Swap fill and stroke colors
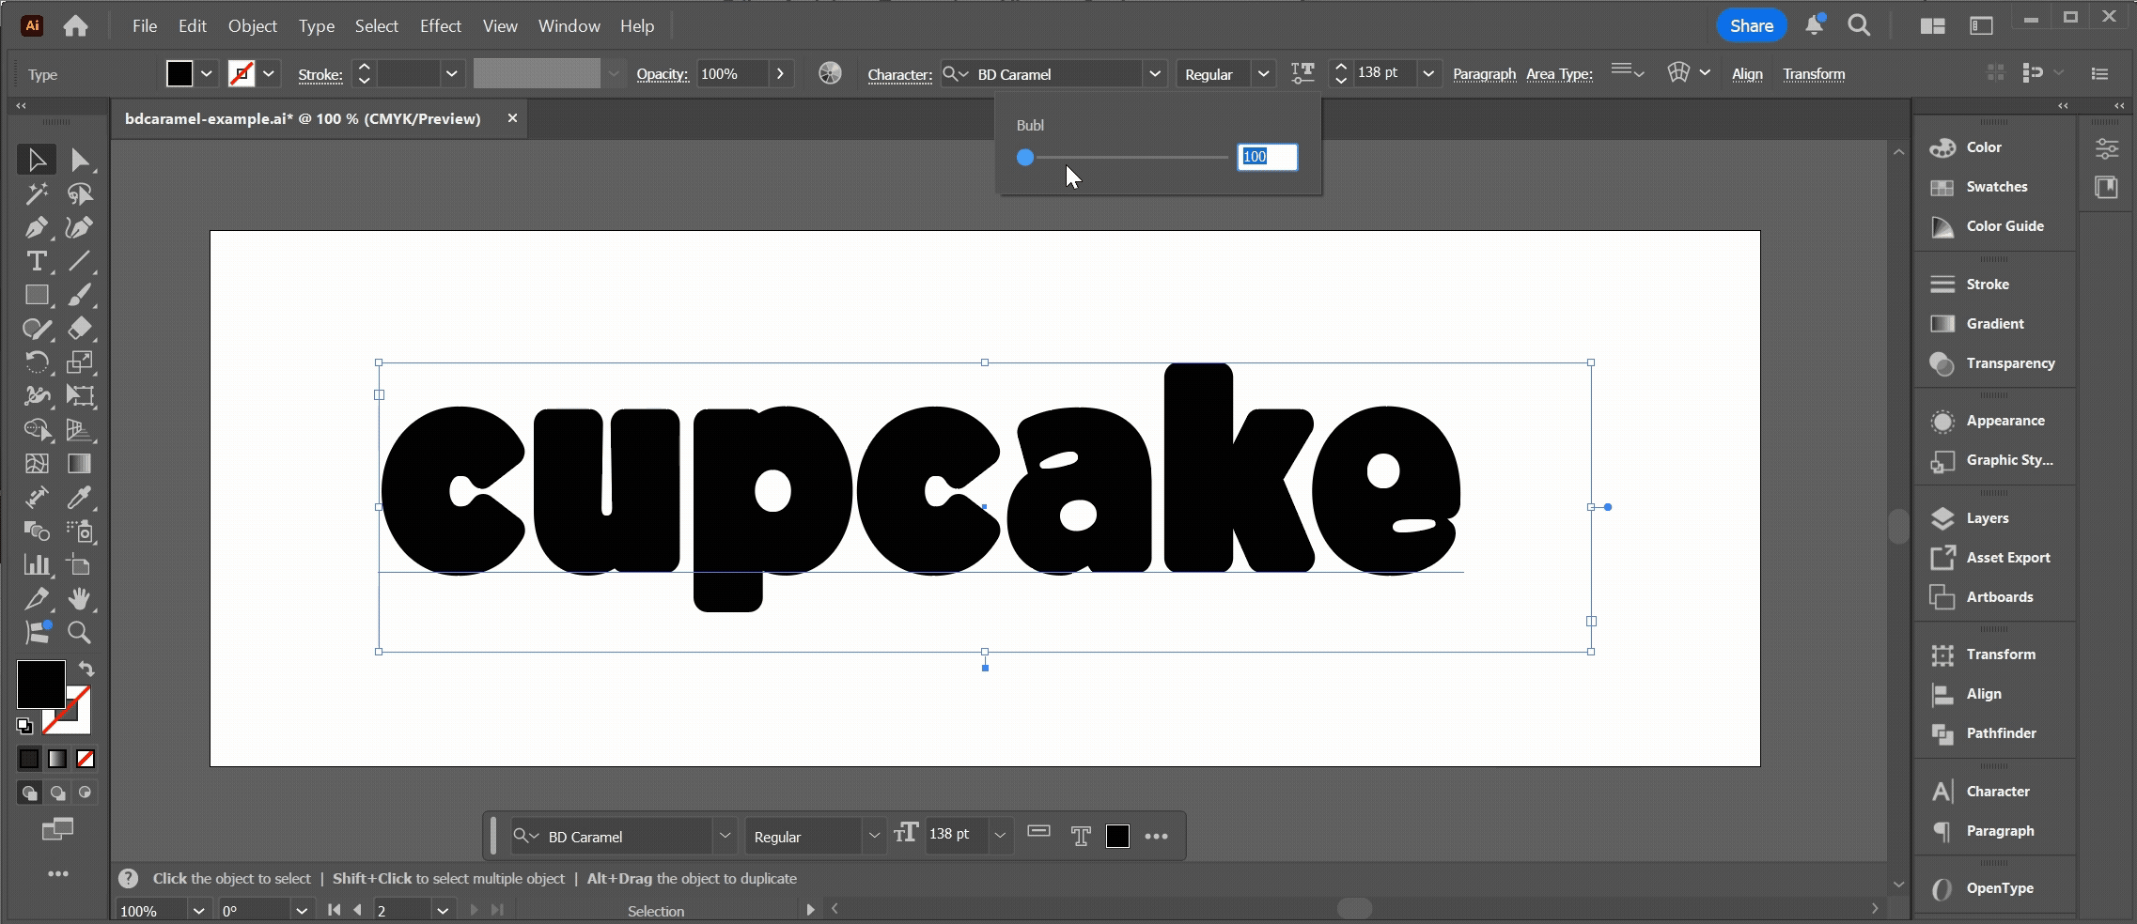 [x=85, y=669]
